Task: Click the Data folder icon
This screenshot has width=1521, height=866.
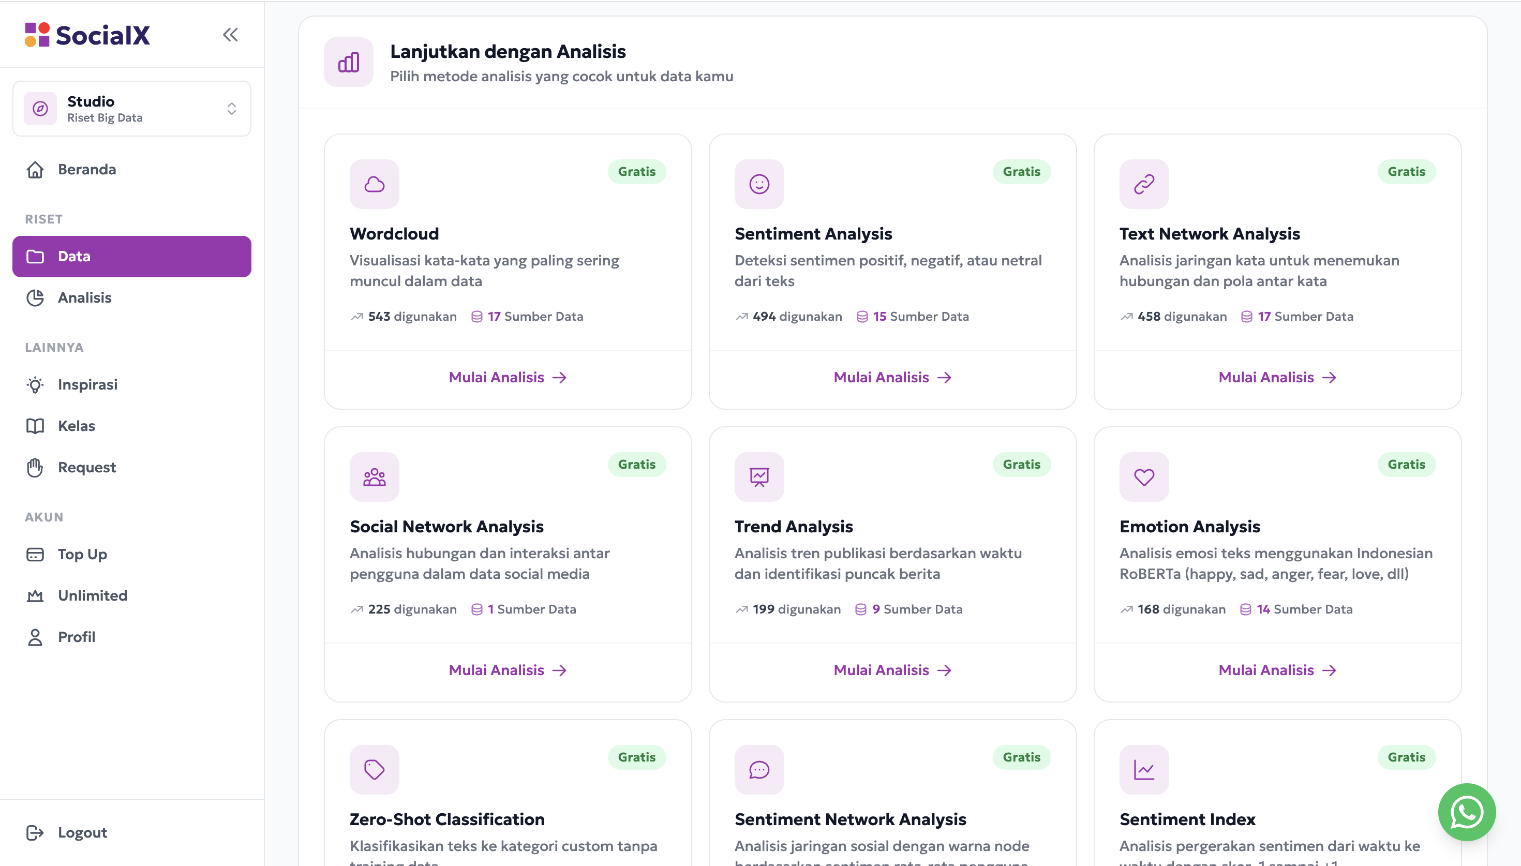Action: 35,257
